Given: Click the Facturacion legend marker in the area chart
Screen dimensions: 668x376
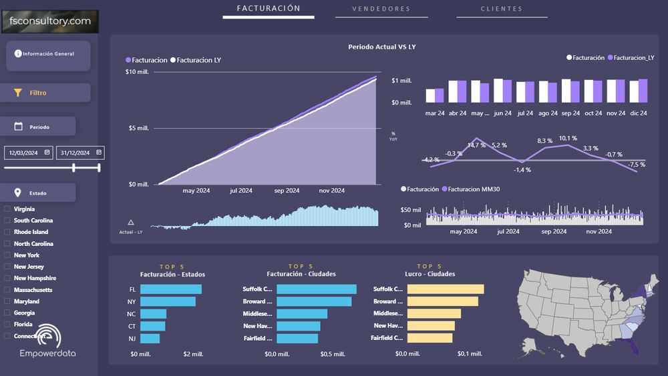Looking at the screenshot, I should (x=128, y=60).
